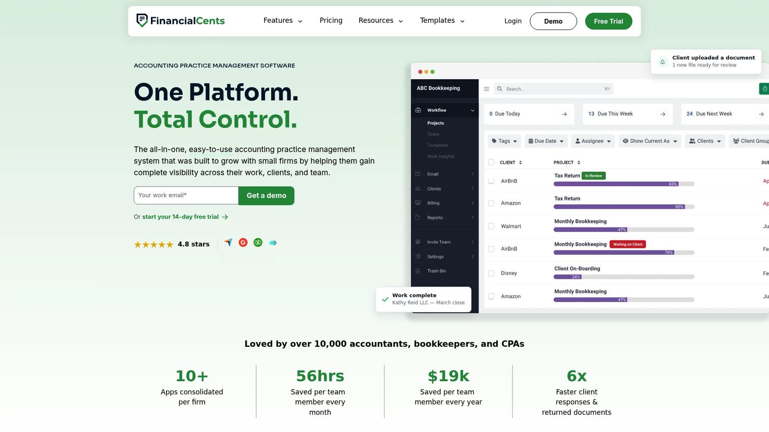Select Projects in the Workflow sidebar menu
Image resolution: width=769 pixels, height=432 pixels.
pyautogui.click(x=436, y=123)
